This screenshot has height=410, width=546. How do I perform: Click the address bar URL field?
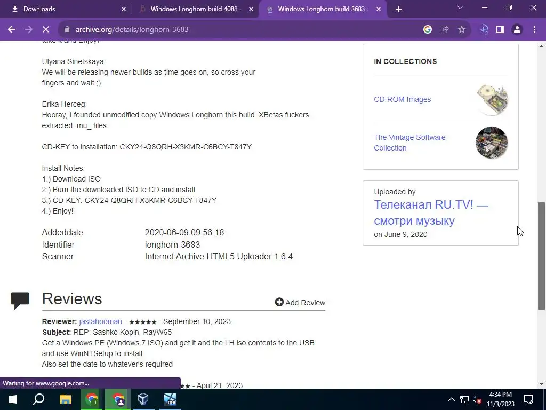(240, 30)
